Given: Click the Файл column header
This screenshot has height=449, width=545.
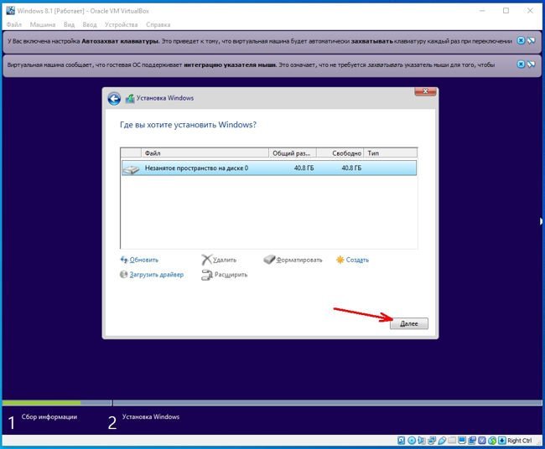Looking at the screenshot, I should (205, 152).
